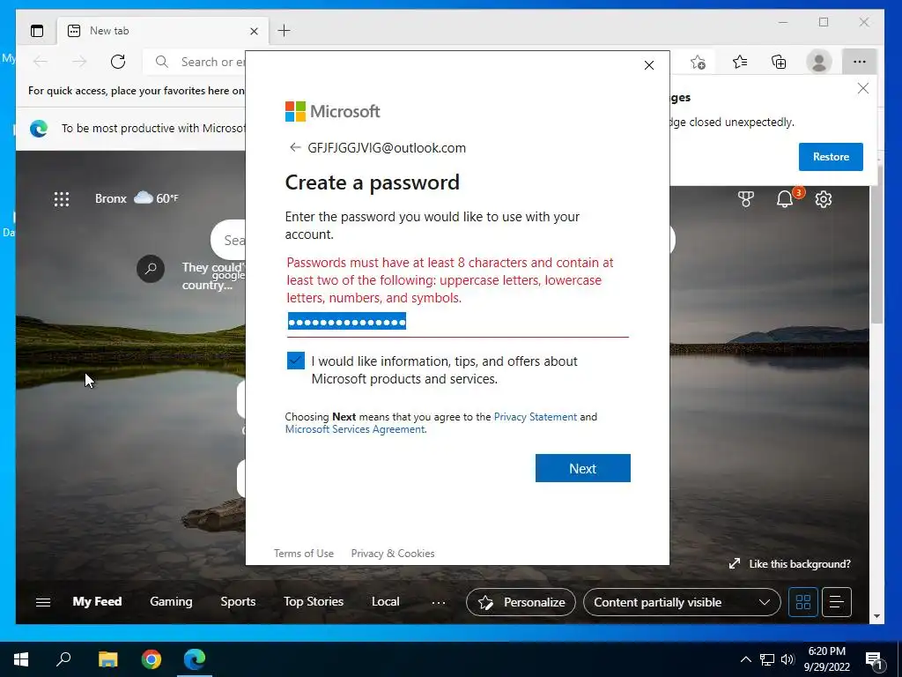Show hidden system tray icons

click(745, 659)
